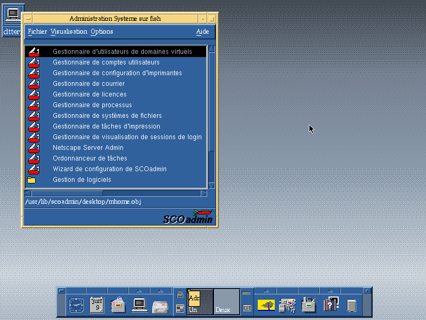Expand subpanel arrow above Help Manager icon

(330, 291)
